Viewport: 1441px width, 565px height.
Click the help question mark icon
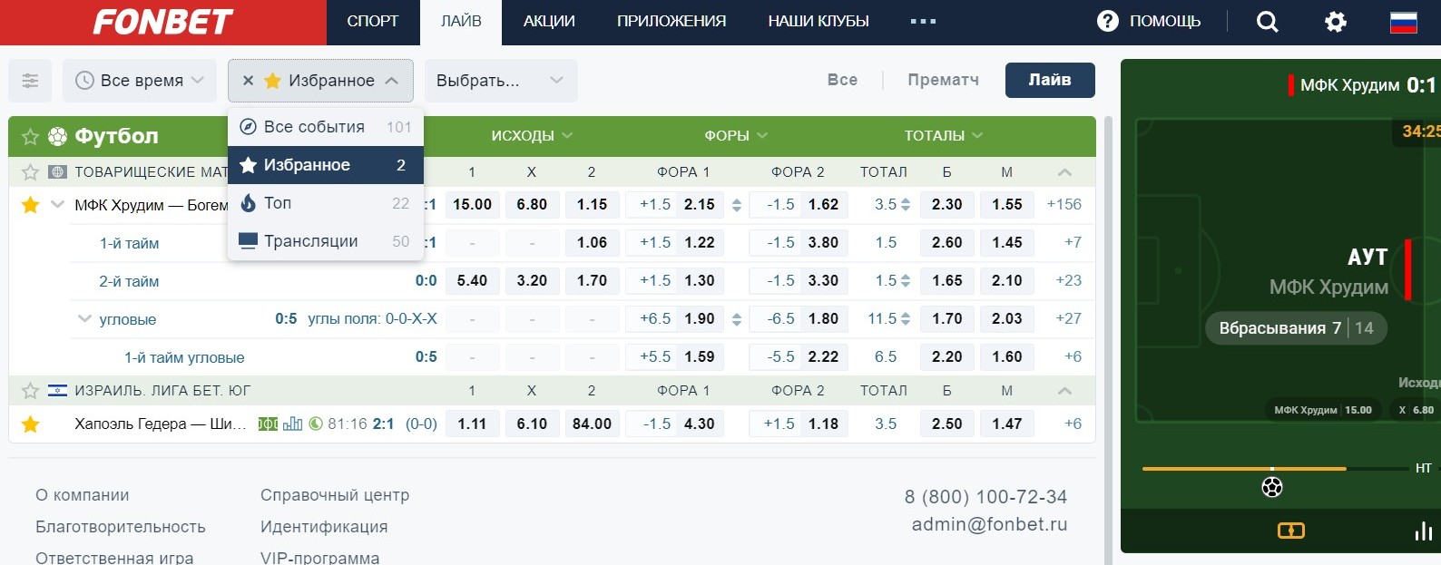[x=1108, y=21]
